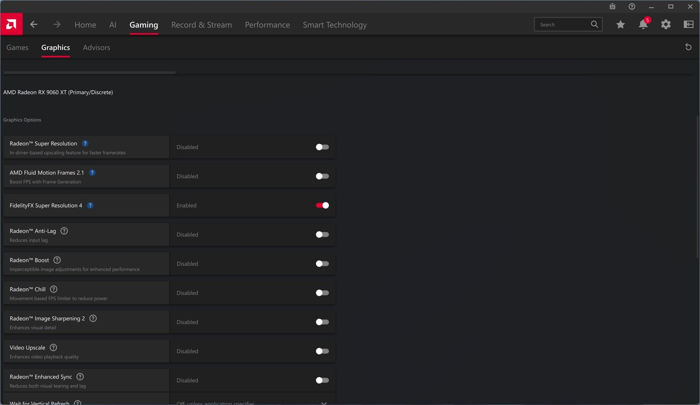Open the Home tab
Image resolution: width=700 pixels, height=405 pixels.
85,25
